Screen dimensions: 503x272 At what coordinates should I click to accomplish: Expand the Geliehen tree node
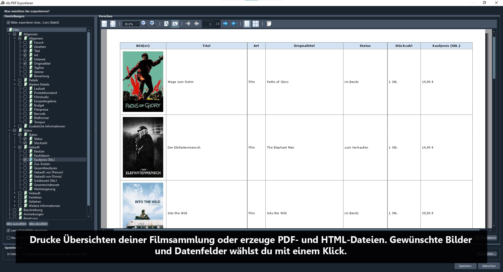coord(15,202)
